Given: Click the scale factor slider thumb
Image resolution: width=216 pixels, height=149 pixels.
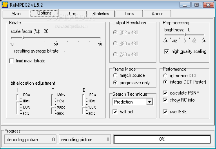Looking at the screenshot, I should pyautogui.click(x=23, y=38).
